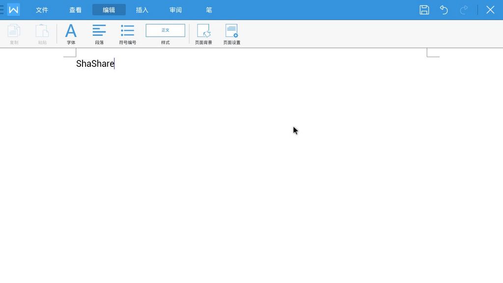Open 页面背景 page background options
The height and width of the screenshot is (283, 503).
(203, 34)
